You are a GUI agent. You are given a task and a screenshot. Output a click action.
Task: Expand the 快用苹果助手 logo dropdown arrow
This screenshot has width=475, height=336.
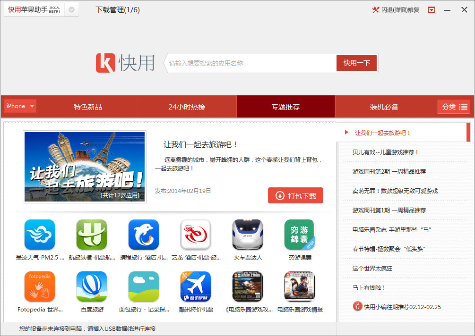coord(71,10)
